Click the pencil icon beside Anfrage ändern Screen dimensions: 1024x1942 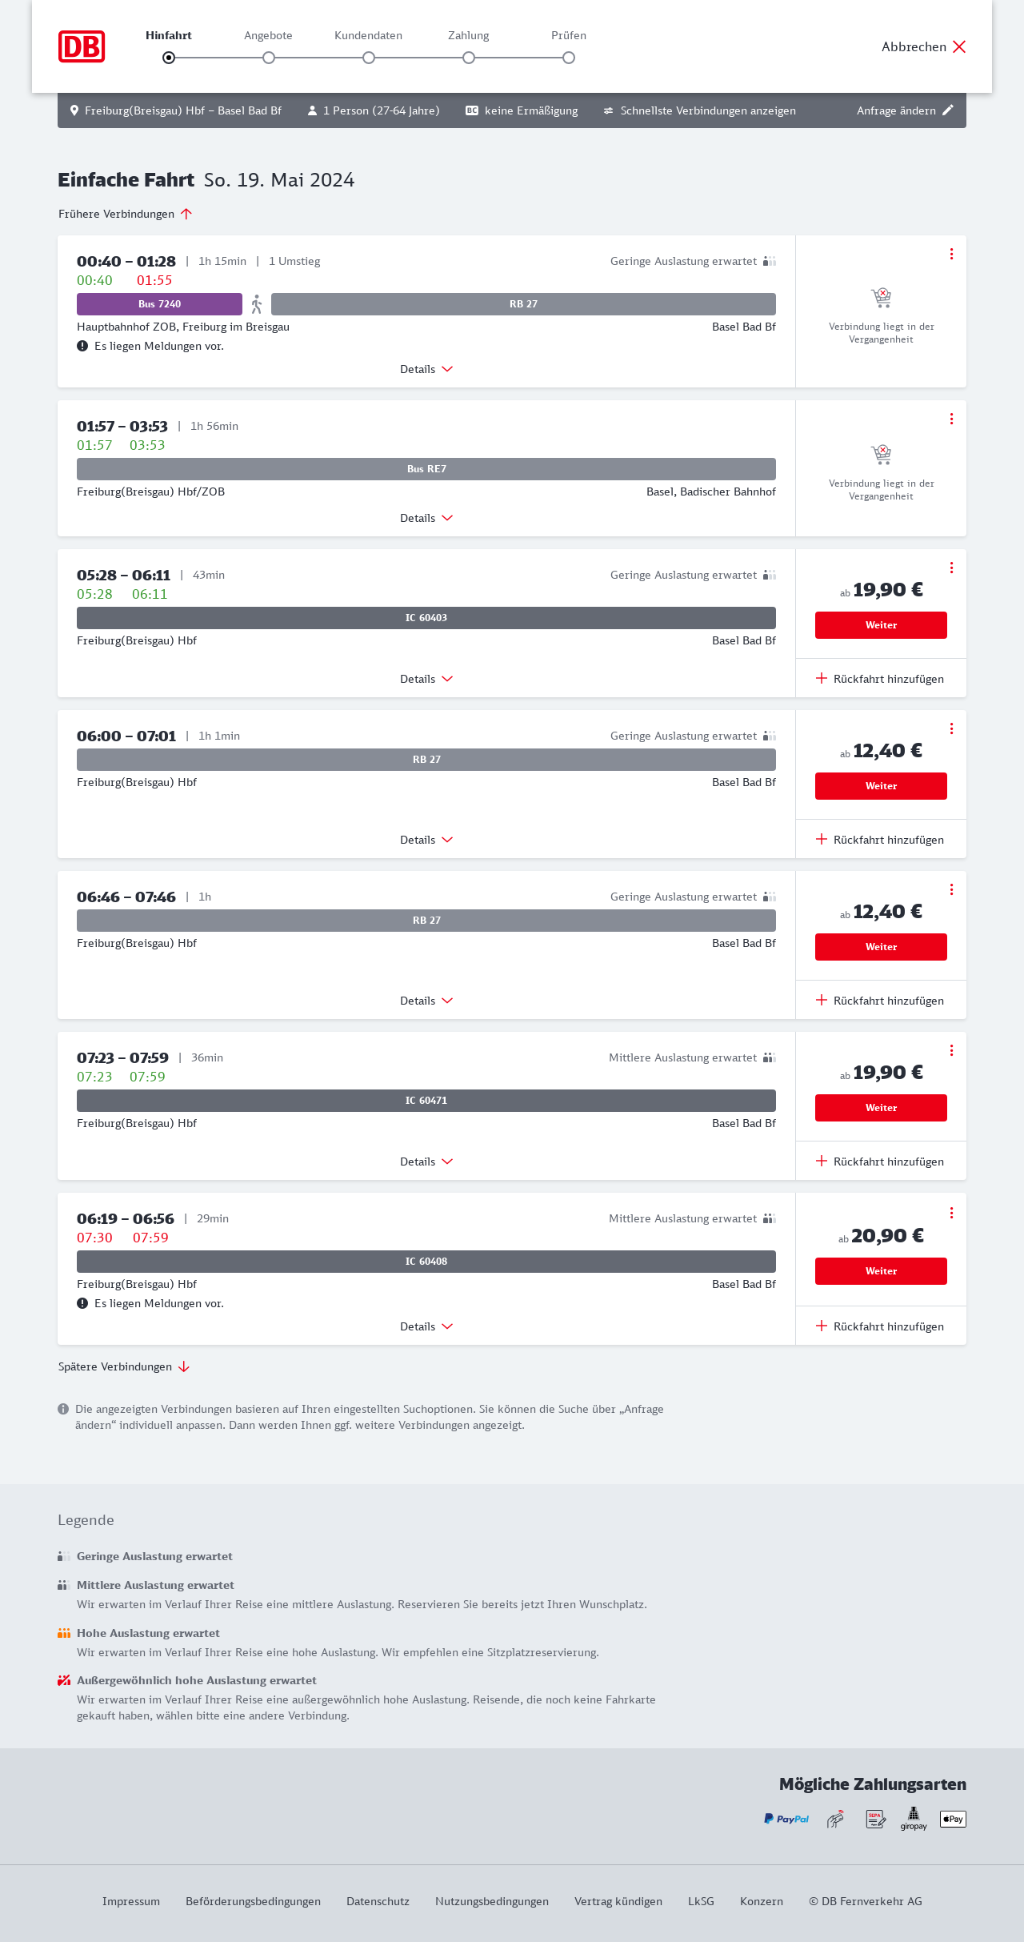(x=948, y=110)
